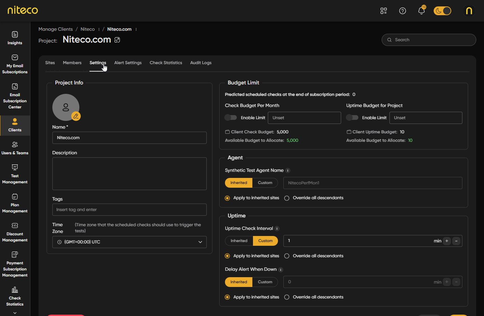This screenshot has height=316, width=484.
Task: Open Discount Management in the sidebar
Action: click(15, 232)
